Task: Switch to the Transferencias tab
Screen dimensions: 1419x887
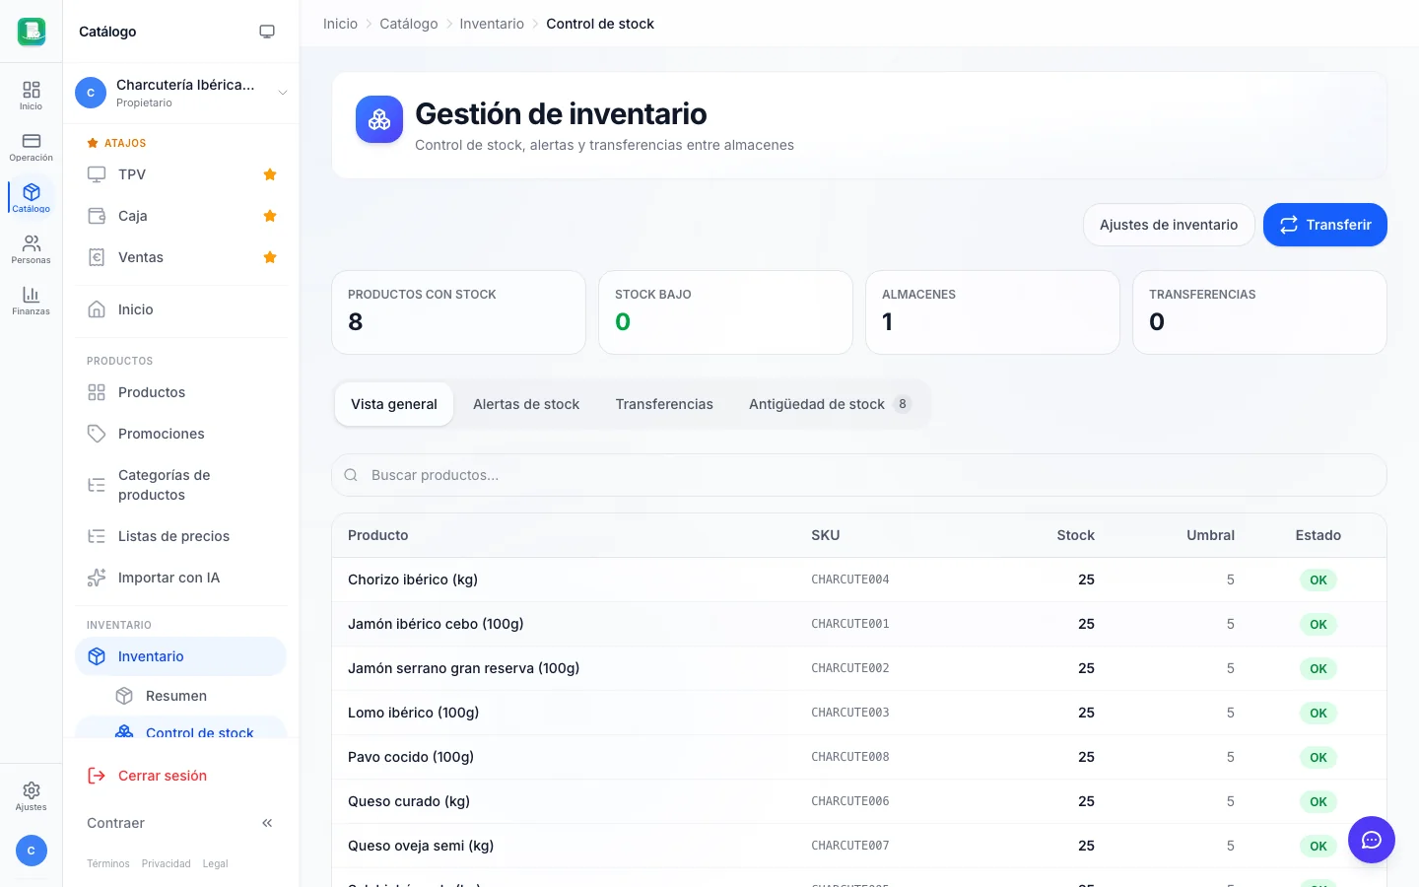Action: pos(664,404)
